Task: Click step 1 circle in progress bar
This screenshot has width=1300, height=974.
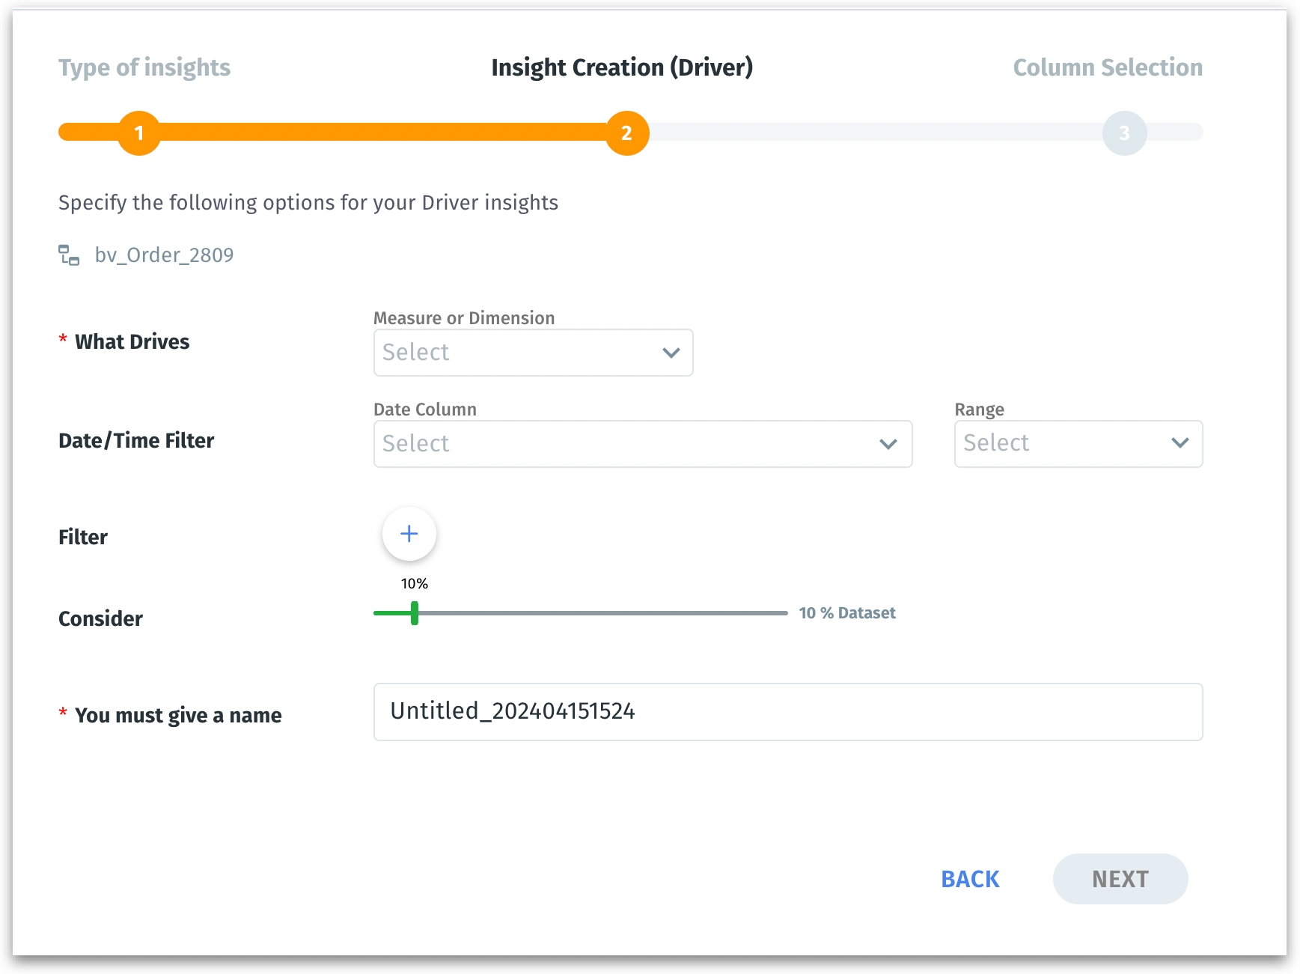Action: point(139,133)
